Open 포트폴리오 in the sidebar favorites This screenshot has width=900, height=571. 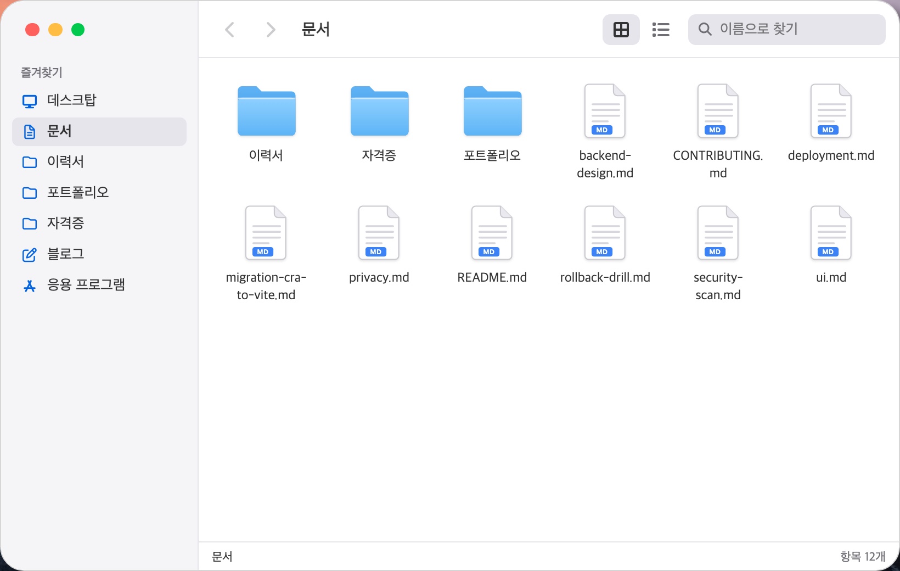(x=99, y=193)
